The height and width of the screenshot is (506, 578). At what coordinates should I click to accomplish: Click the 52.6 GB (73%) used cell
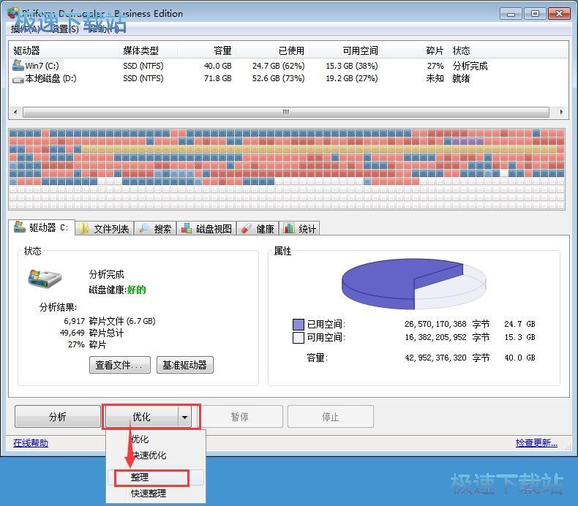click(x=278, y=78)
